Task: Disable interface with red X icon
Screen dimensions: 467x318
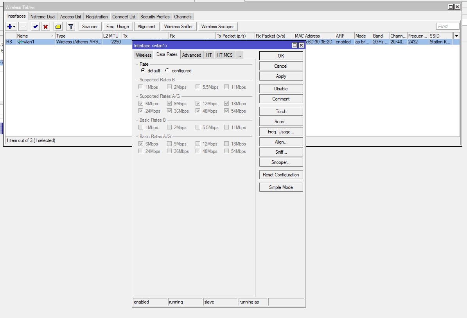Action: coord(46,27)
